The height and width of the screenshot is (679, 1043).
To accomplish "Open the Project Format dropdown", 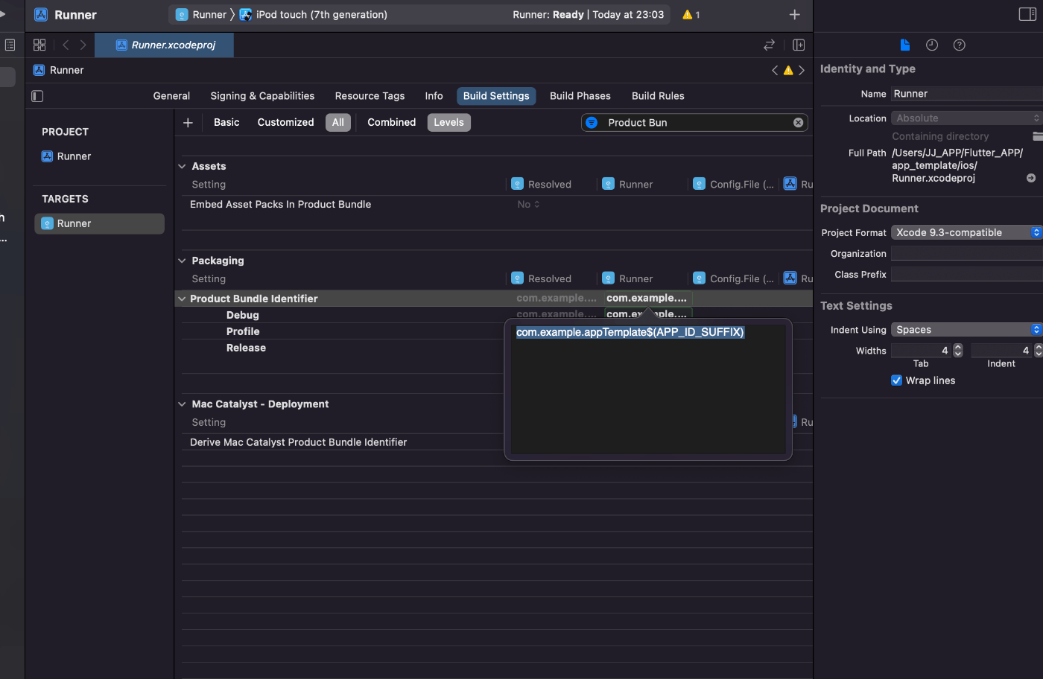I will click(x=967, y=232).
